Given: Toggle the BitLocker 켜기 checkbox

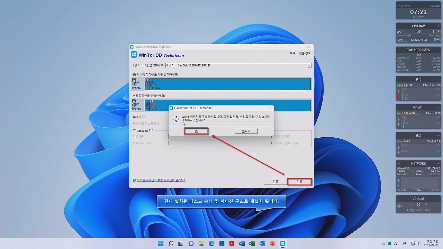Looking at the screenshot, I should click(x=134, y=131).
